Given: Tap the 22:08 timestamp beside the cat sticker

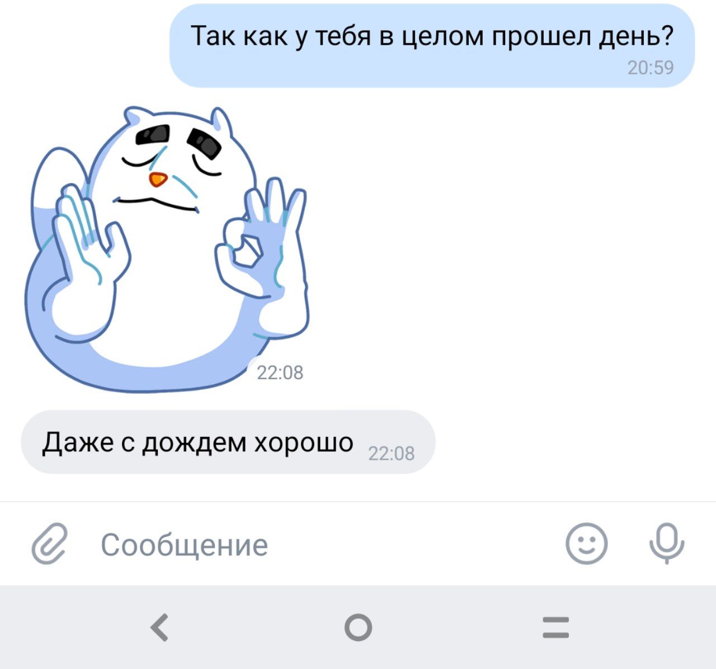Looking at the screenshot, I should coord(280,373).
